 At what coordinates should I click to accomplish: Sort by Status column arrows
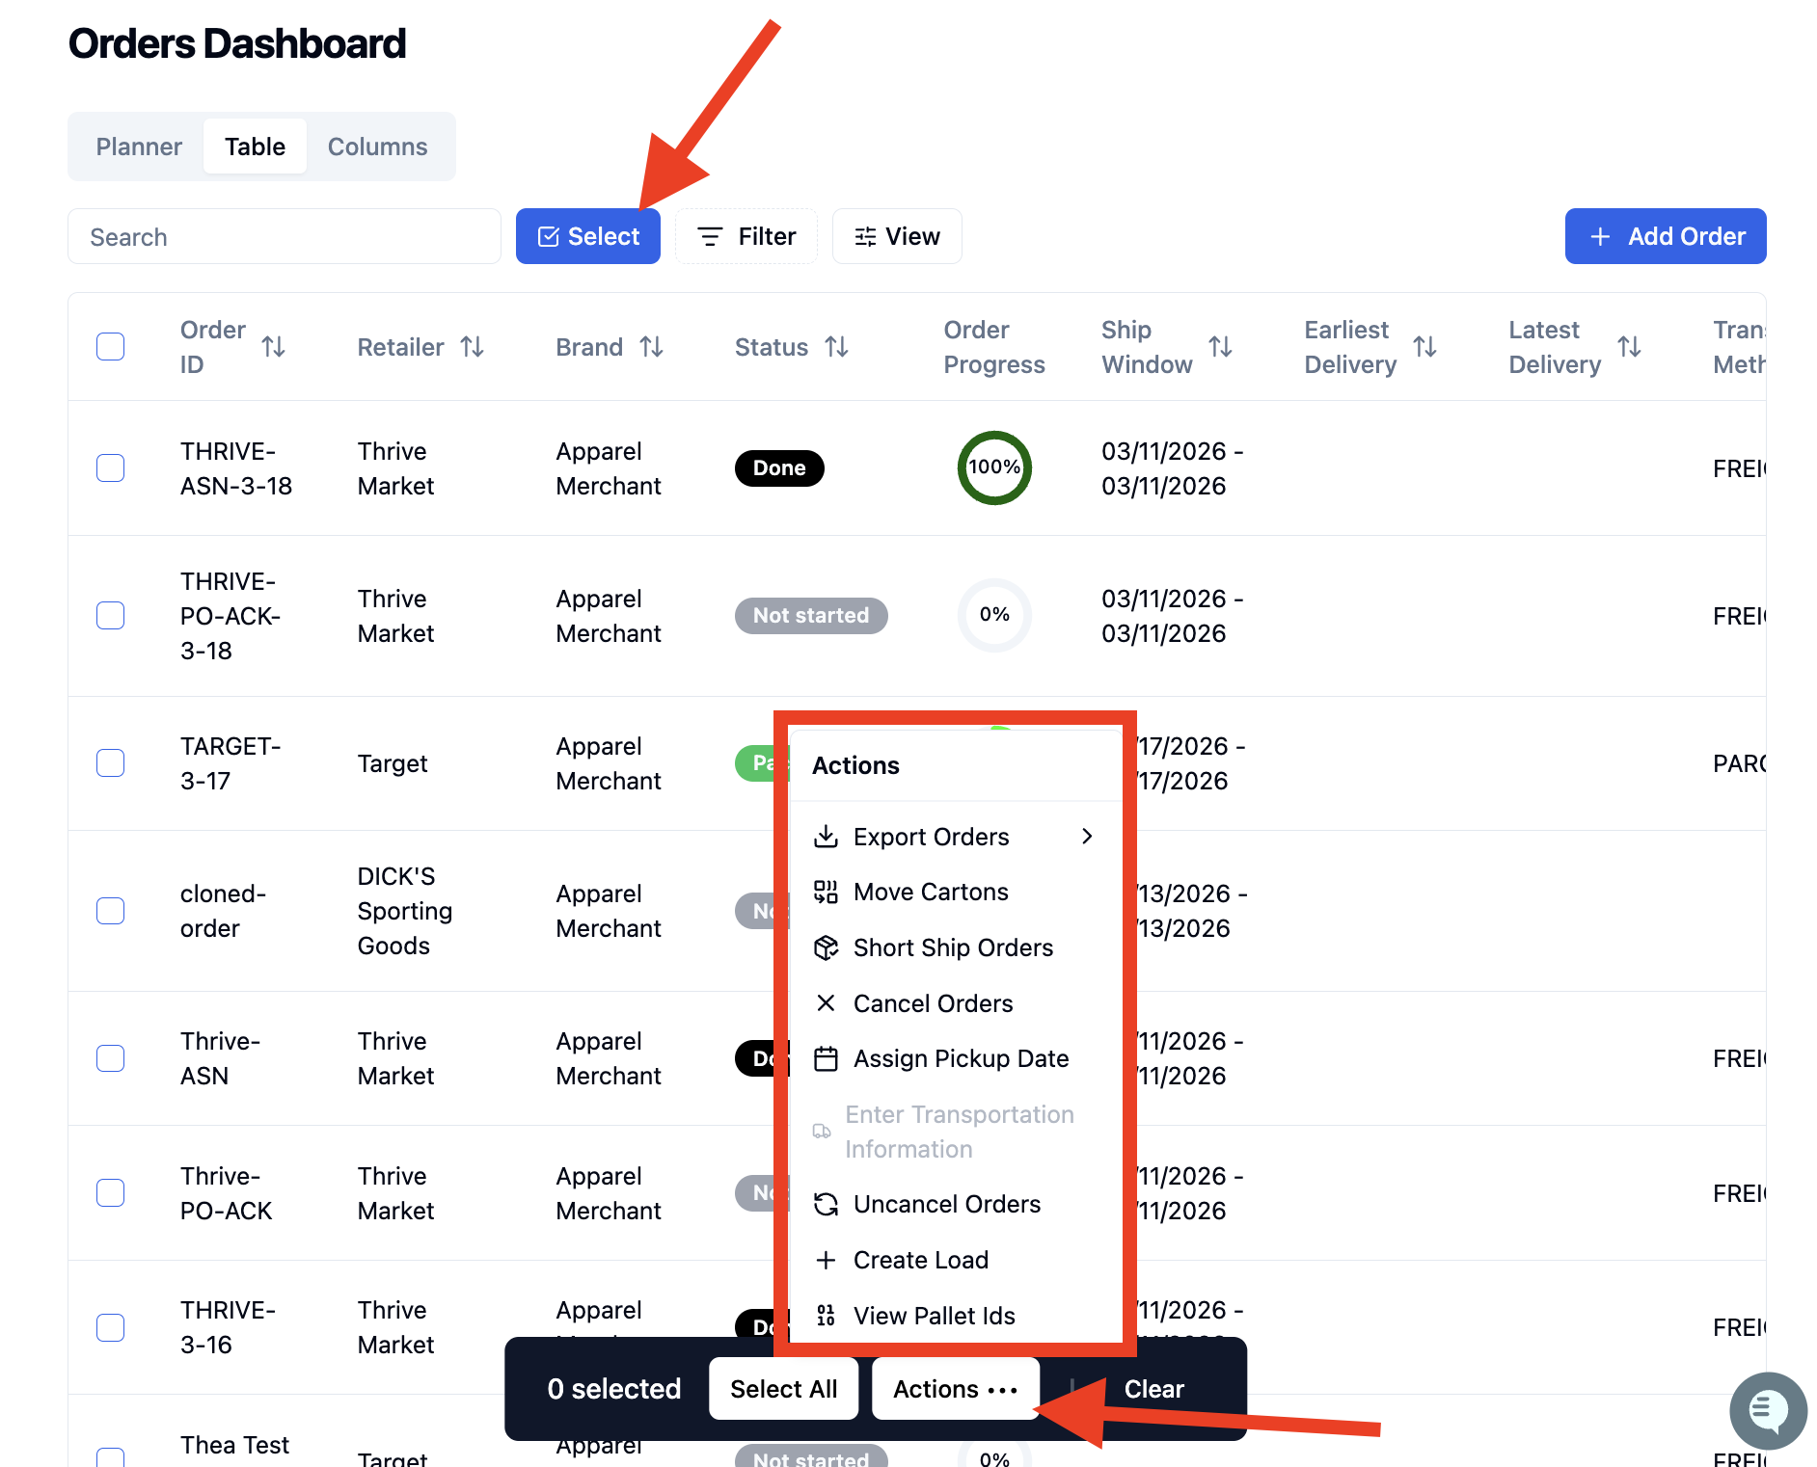point(836,347)
